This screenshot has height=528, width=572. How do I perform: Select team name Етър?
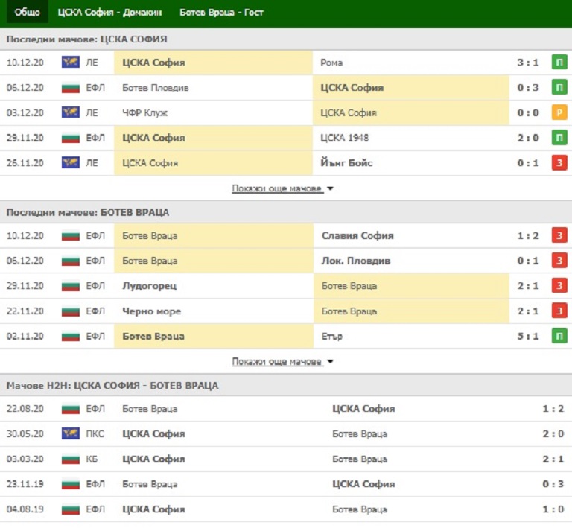[x=332, y=336]
